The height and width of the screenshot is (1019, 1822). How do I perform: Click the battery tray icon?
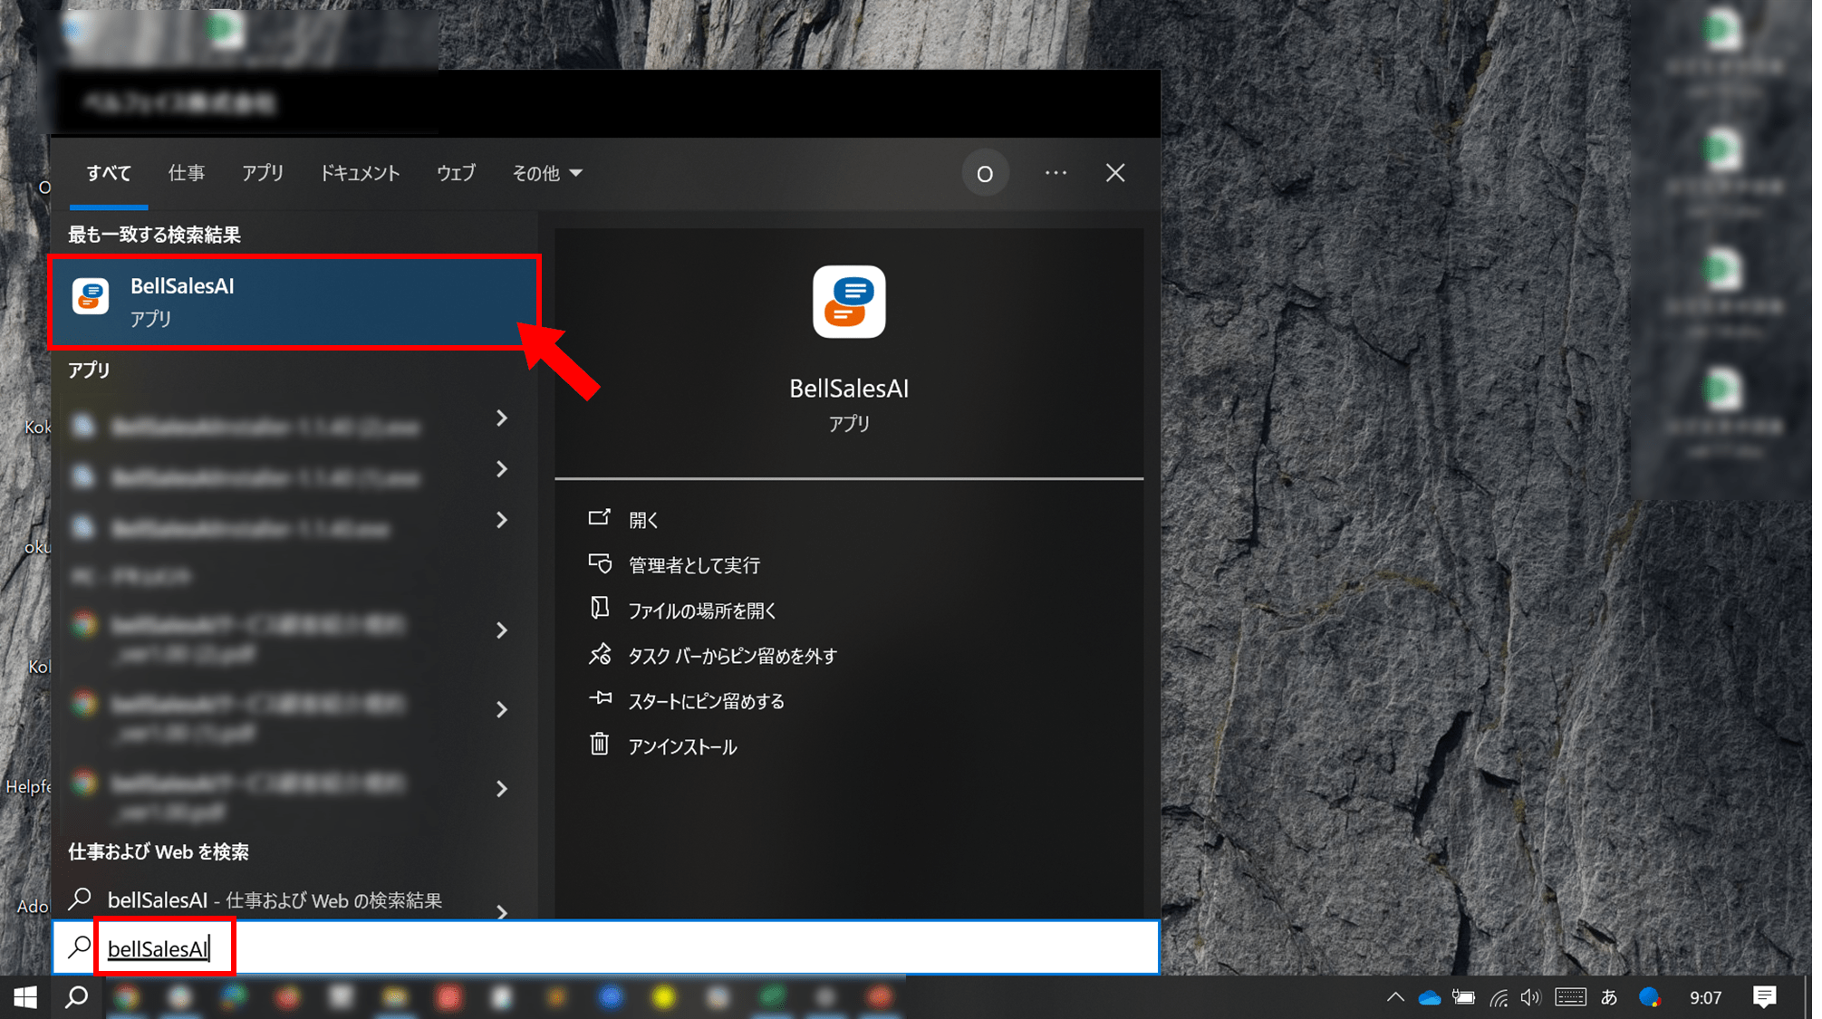1463,997
